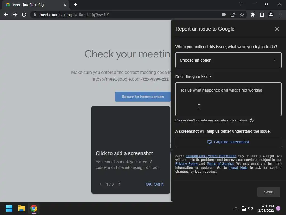
Task: Go back in browser history
Action: pyautogui.click(x=6, y=15)
